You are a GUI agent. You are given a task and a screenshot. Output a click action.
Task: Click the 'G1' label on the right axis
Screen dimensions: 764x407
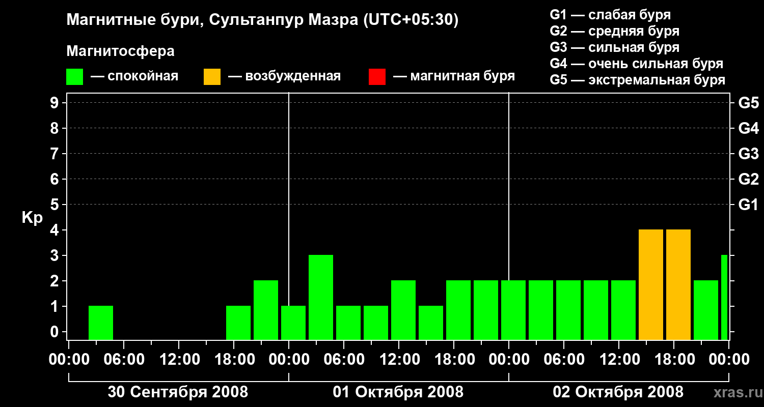pos(749,205)
